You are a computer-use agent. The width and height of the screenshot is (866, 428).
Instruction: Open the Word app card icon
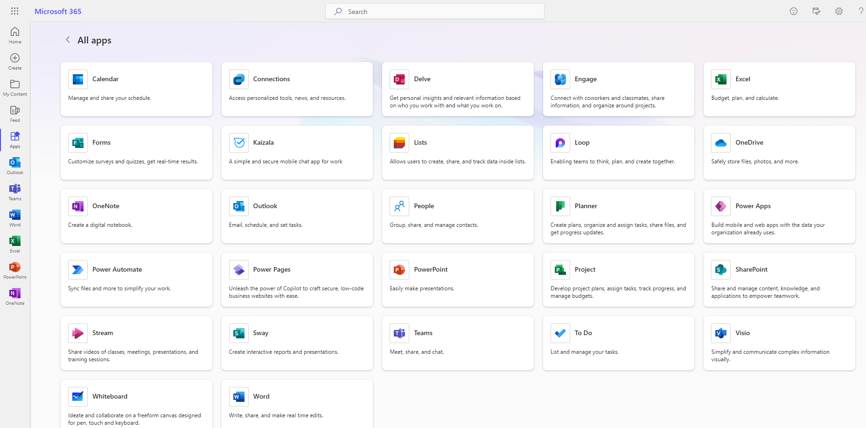239,396
